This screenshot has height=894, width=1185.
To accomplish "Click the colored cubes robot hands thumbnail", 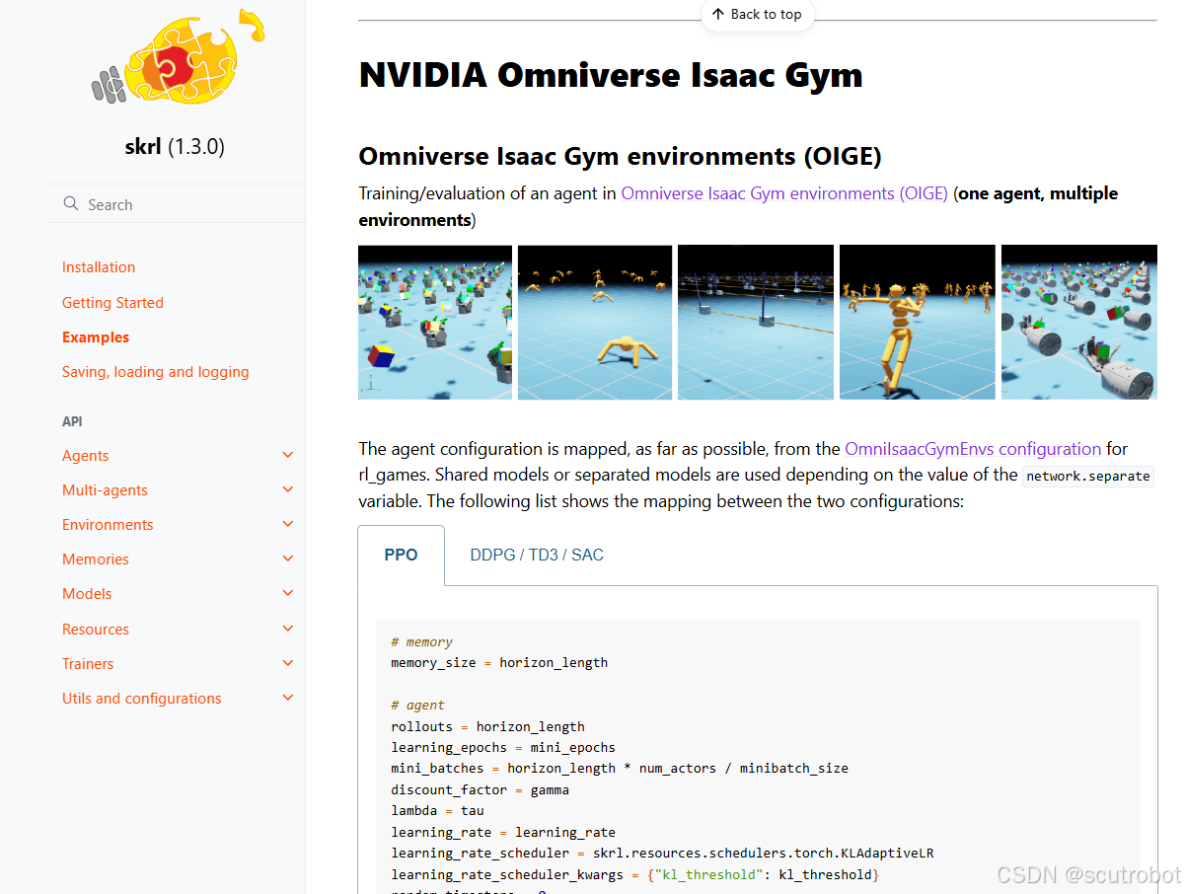I will [435, 322].
